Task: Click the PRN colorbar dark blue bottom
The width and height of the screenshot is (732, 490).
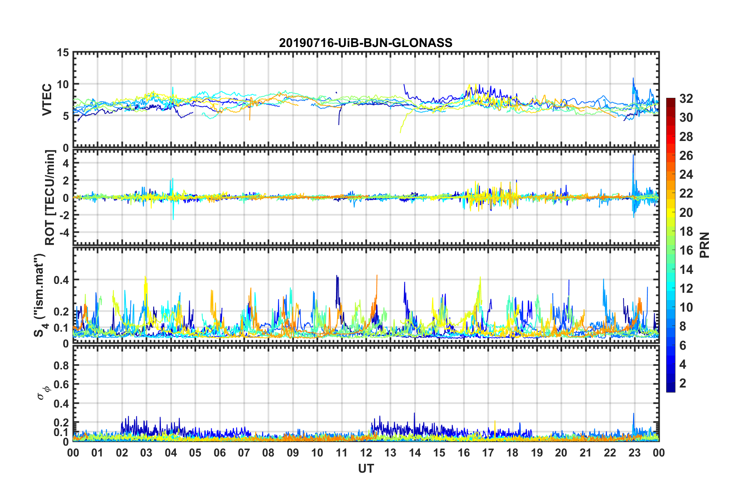Action: tap(670, 389)
